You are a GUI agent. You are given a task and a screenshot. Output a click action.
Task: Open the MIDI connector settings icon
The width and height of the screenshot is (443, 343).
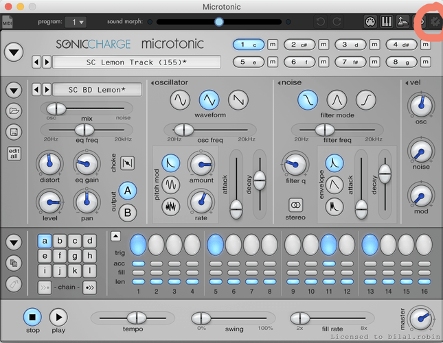coord(370,22)
